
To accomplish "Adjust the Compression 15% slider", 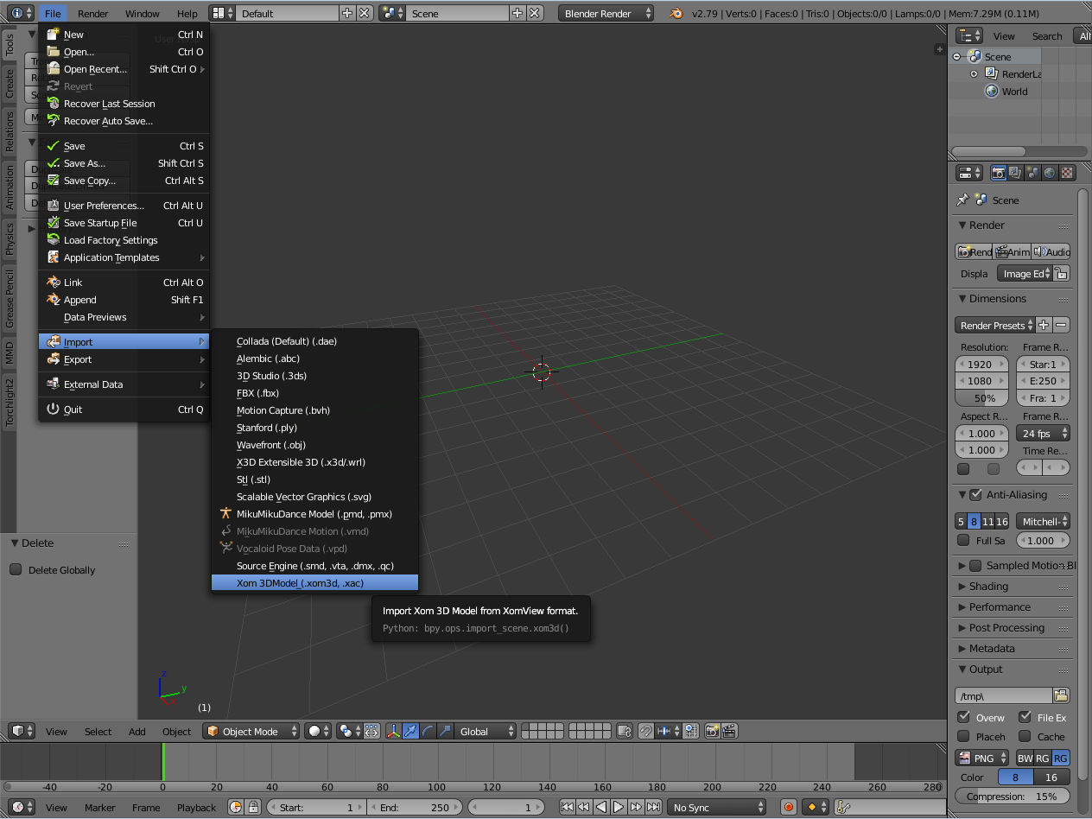I will tap(1013, 796).
